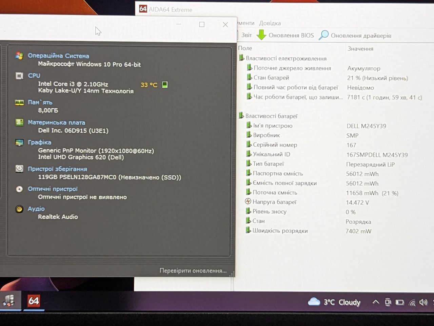Click the Акумулятор value

pyautogui.click(x=364, y=68)
